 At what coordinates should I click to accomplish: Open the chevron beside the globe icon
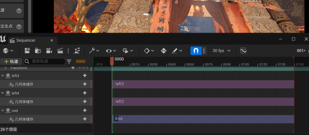click(12, 51)
